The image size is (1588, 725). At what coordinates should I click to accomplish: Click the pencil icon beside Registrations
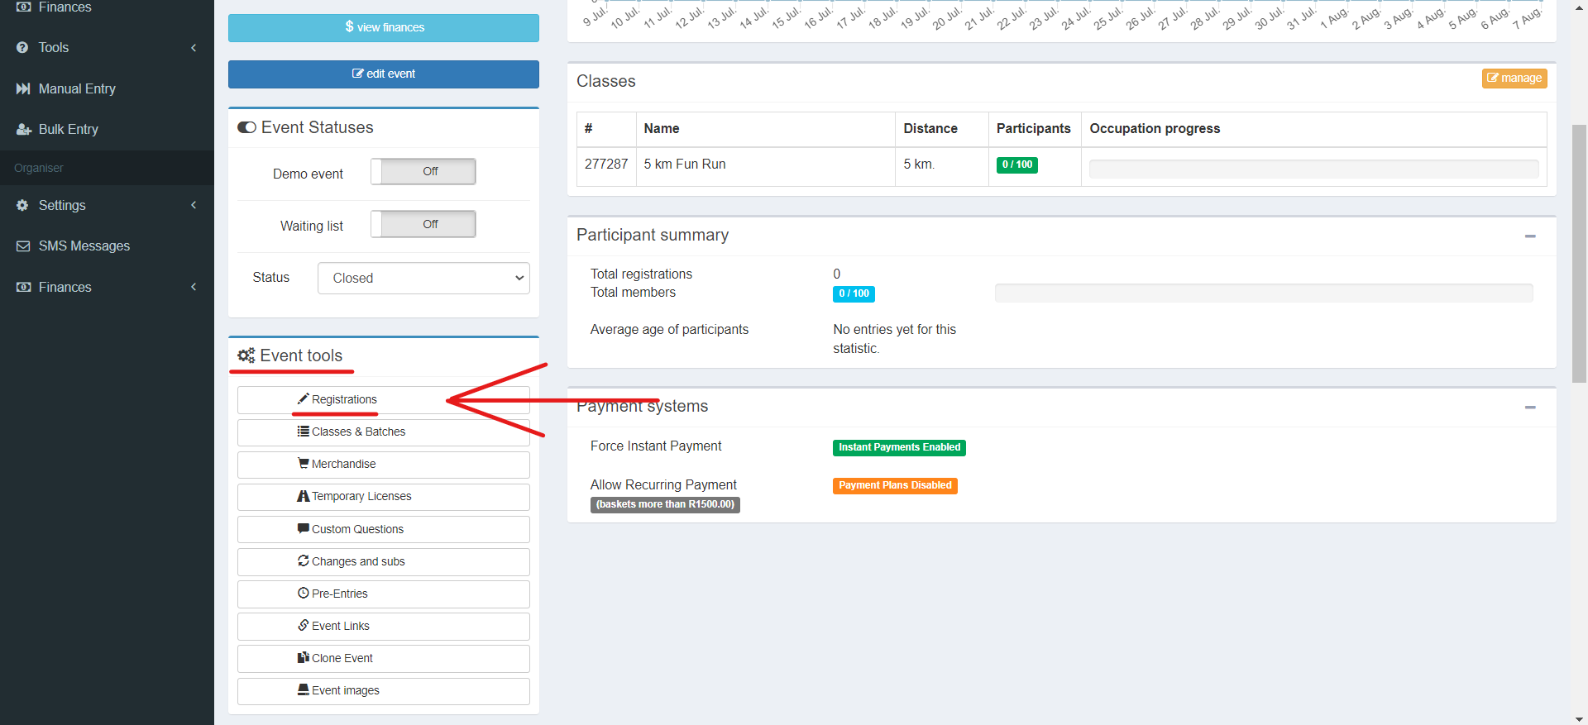(304, 399)
